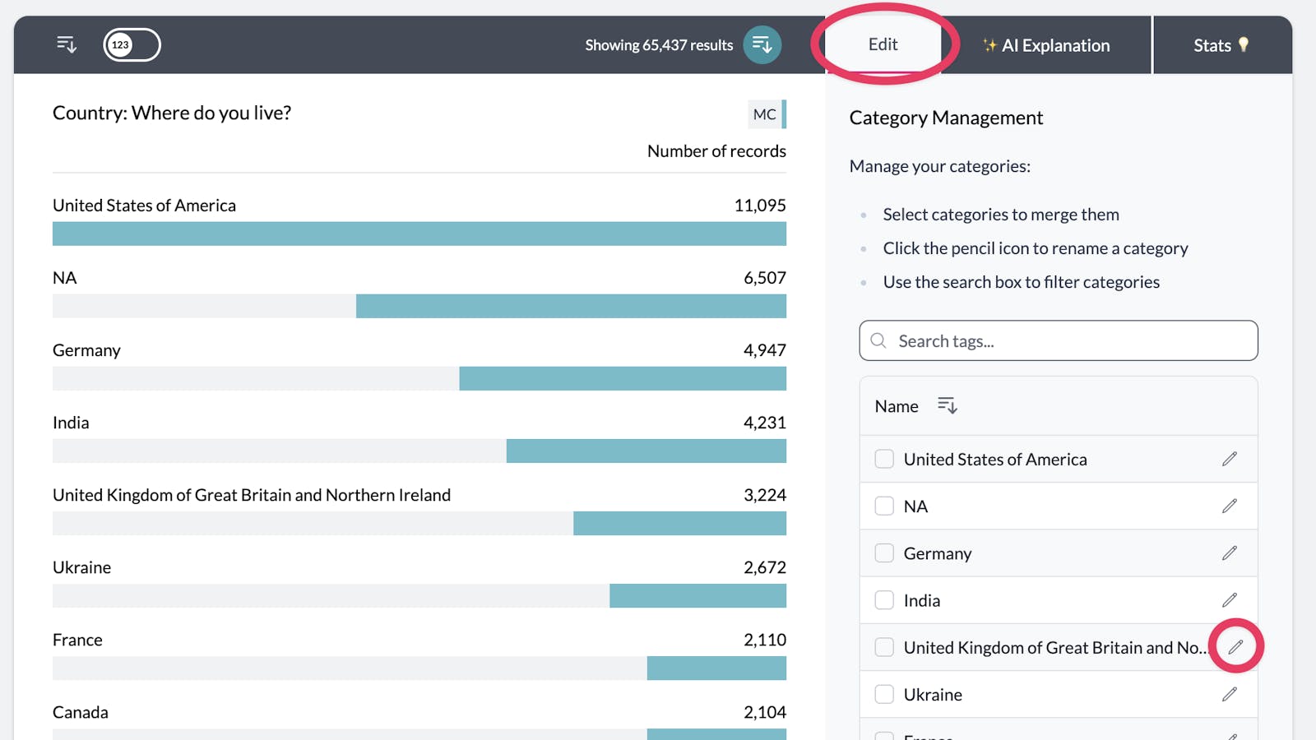Focus the Search tags input field
Image resolution: width=1316 pixels, height=740 pixels.
(1059, 340)
